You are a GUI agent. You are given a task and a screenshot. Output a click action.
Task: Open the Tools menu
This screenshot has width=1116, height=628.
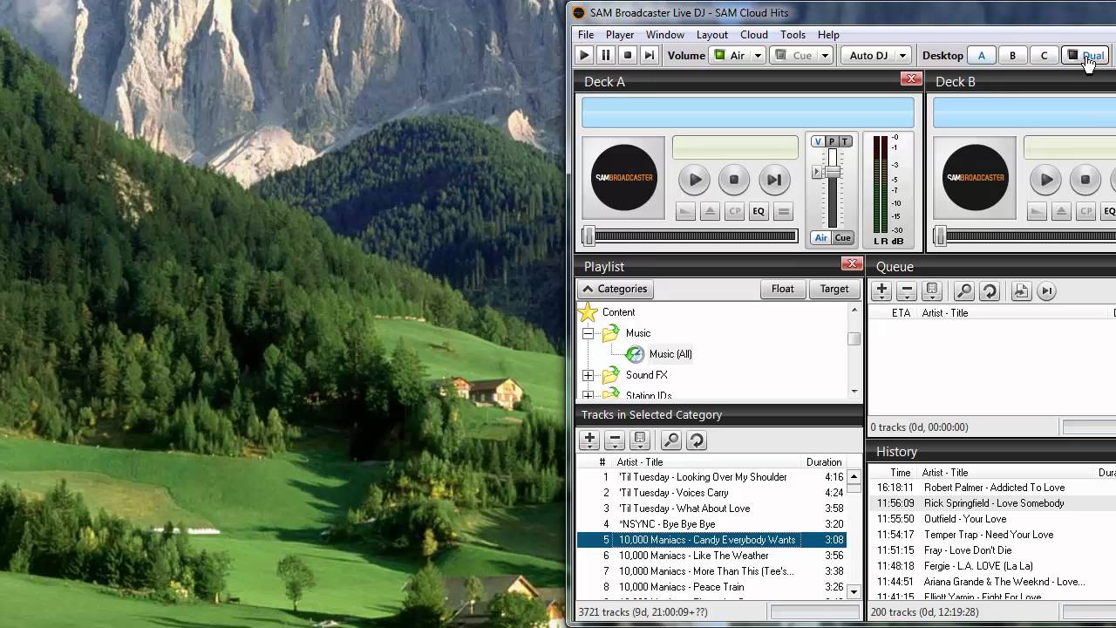793,35
